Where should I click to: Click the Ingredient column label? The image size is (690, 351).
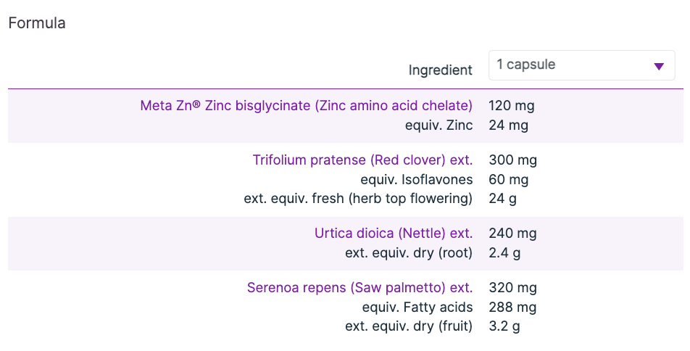click(440, 70)
